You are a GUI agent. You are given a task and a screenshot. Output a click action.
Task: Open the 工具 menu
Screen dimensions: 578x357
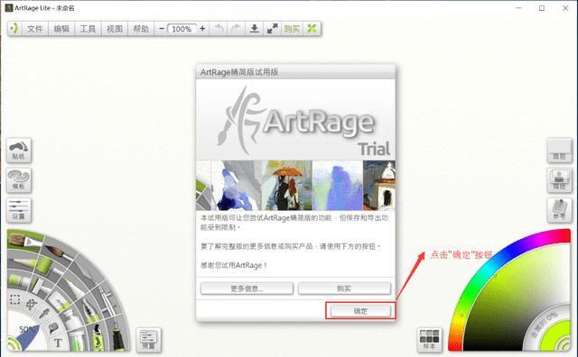pos(88,29)
